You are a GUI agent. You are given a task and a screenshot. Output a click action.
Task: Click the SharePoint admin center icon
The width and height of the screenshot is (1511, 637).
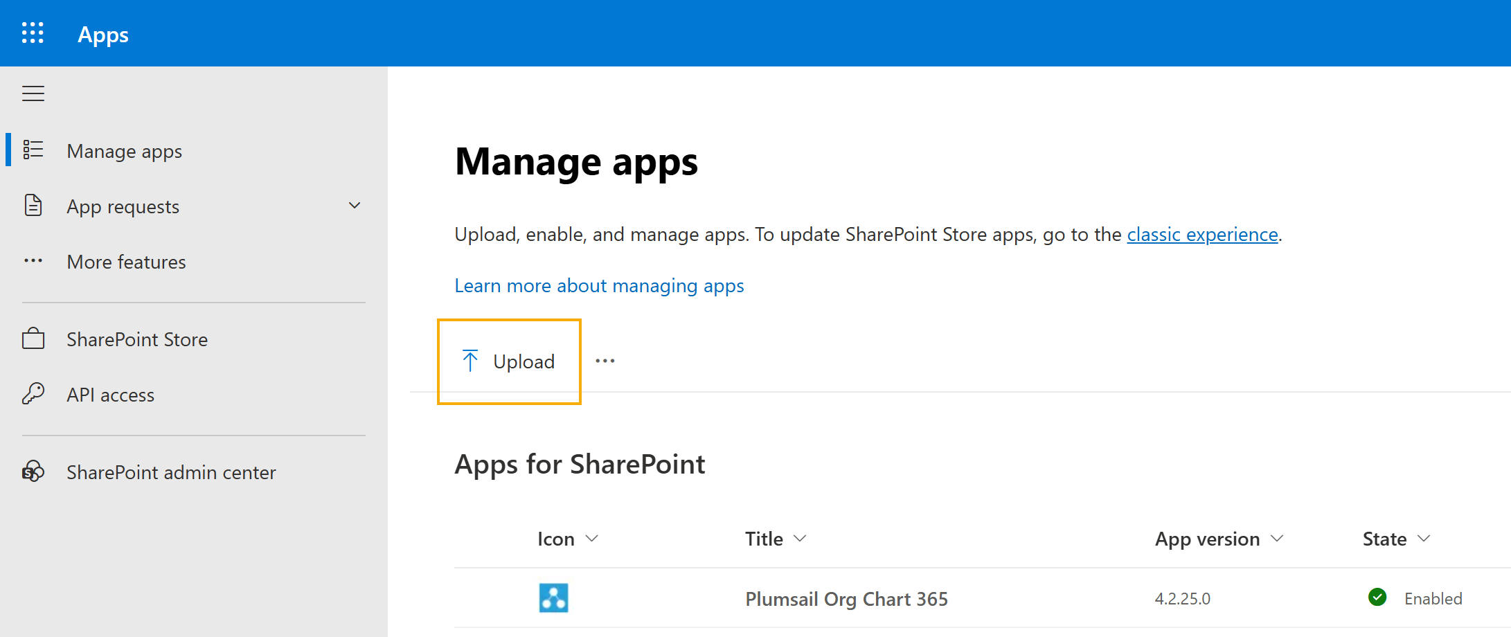pyautogui.click(x=33, y=472)
